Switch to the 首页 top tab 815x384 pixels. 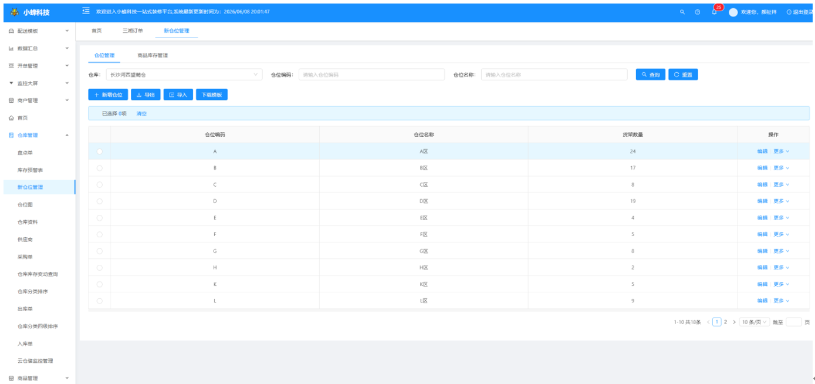tap(97, 31)
